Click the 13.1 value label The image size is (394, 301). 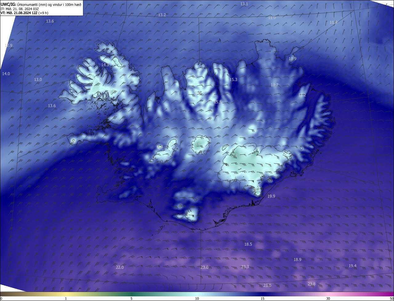(x=244, y=4)
